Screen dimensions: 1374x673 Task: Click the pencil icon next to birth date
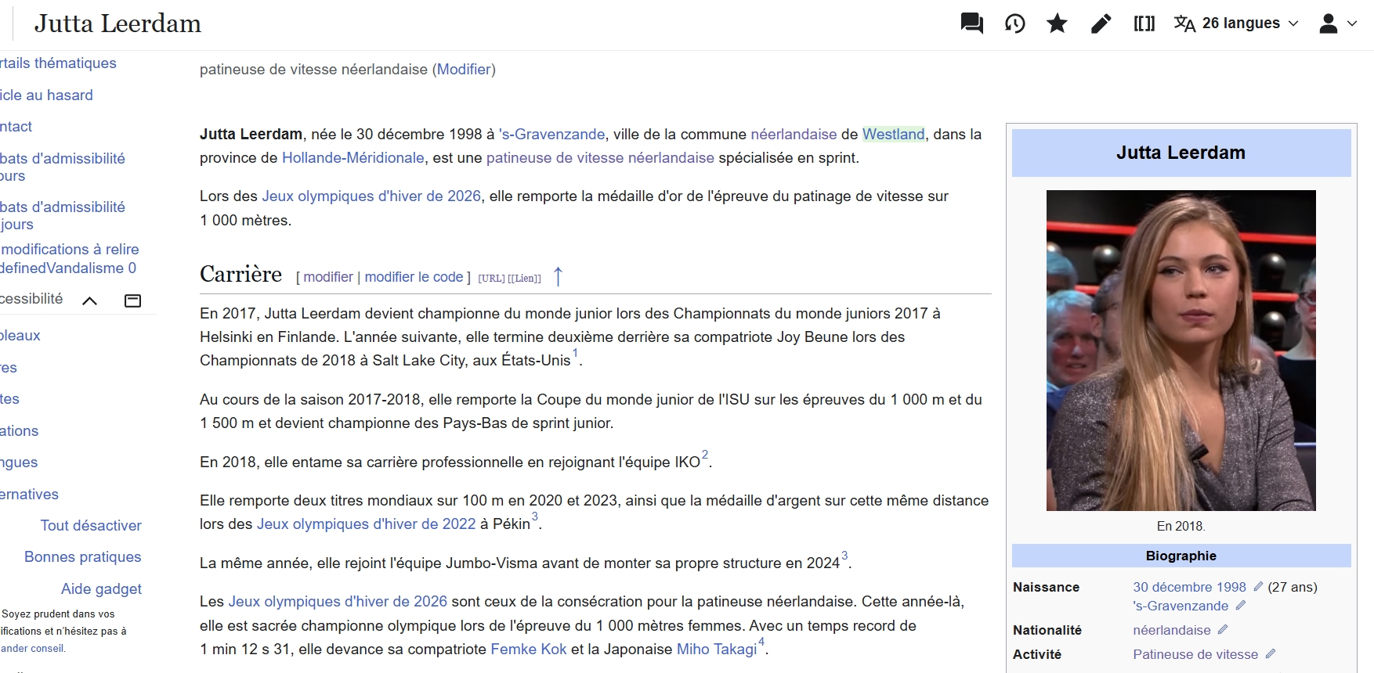[1258, 587]
